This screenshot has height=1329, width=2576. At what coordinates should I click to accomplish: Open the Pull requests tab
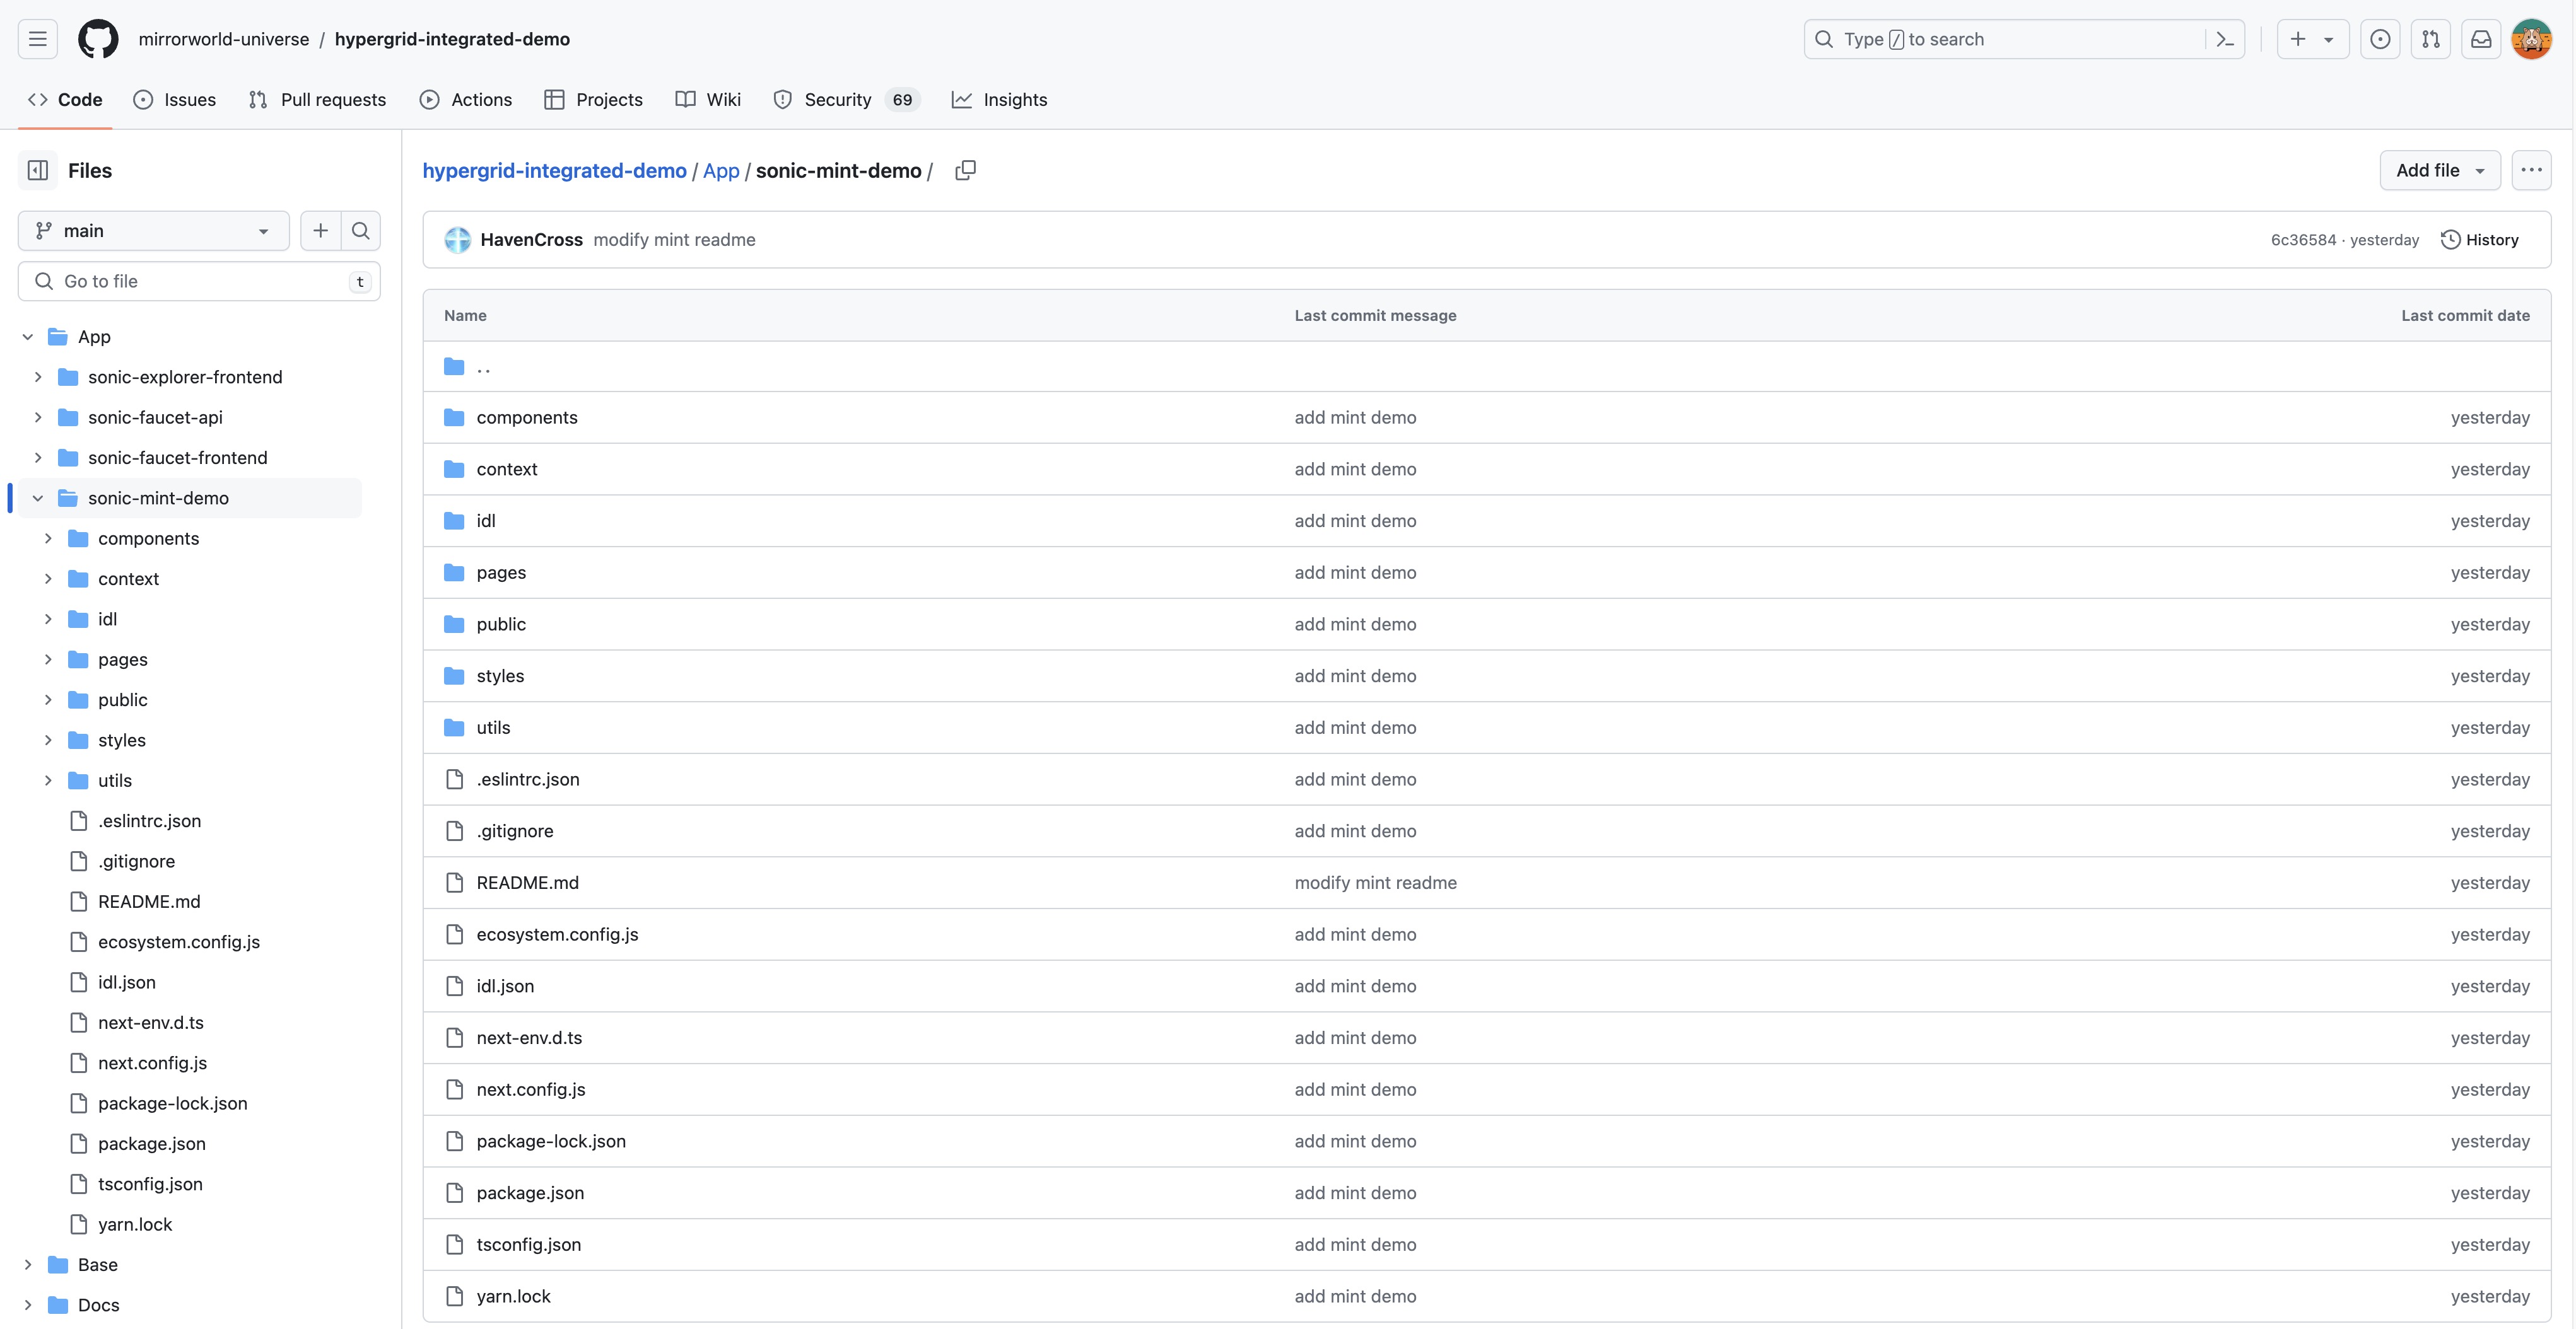click(317, 100)
